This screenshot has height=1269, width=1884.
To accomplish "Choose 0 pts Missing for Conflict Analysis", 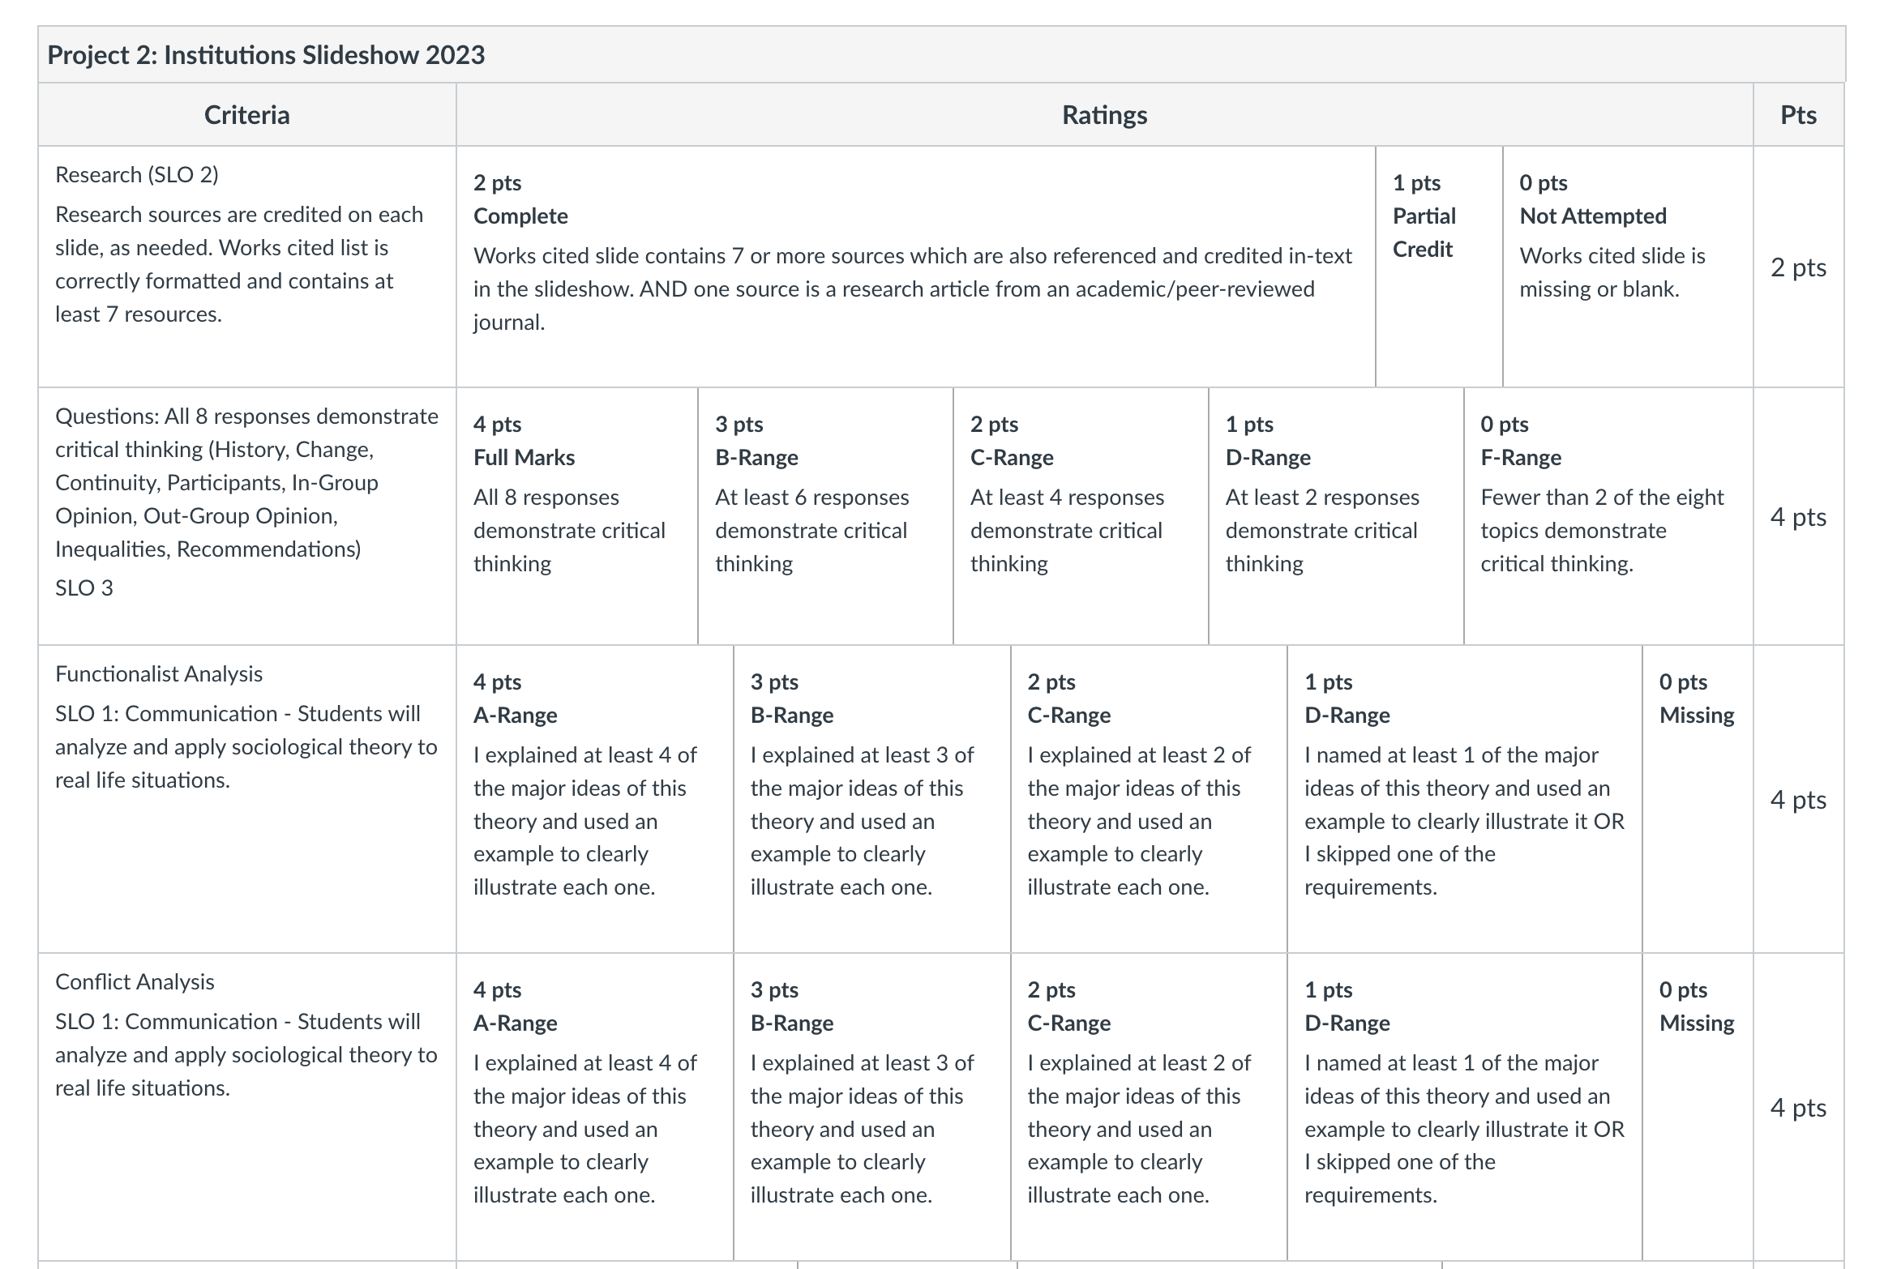I will coord(1698,1107).
